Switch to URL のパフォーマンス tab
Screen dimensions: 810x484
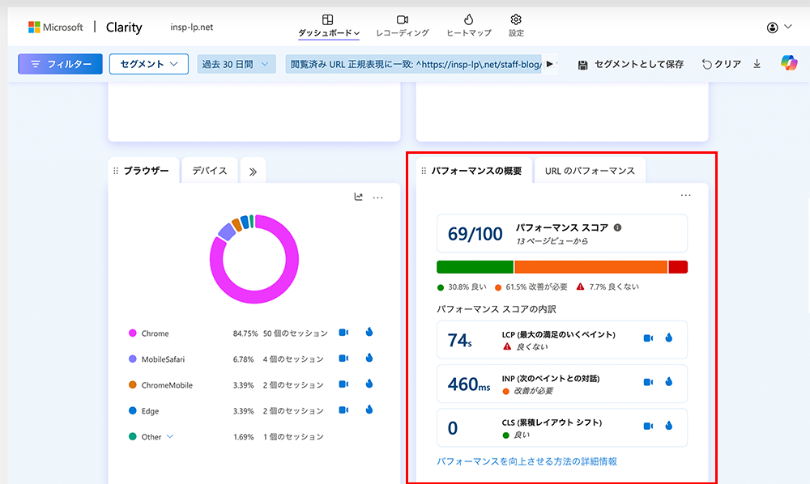click(x=590, y=171)
